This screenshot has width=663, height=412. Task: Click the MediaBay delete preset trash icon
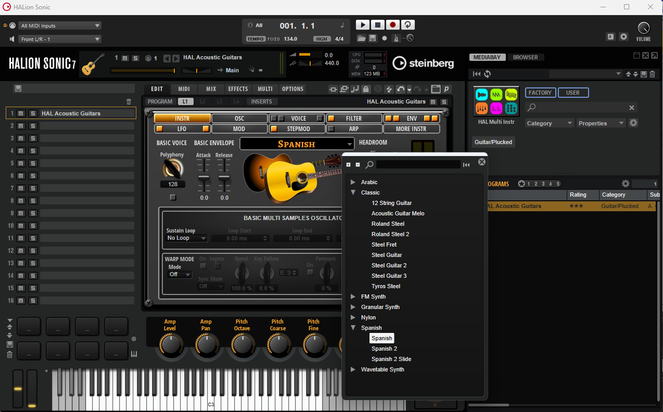(652, 74)
